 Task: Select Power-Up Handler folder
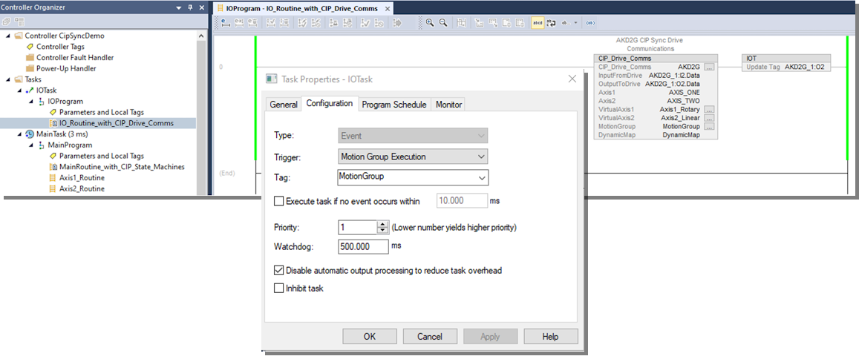click(x=66, y=68)
